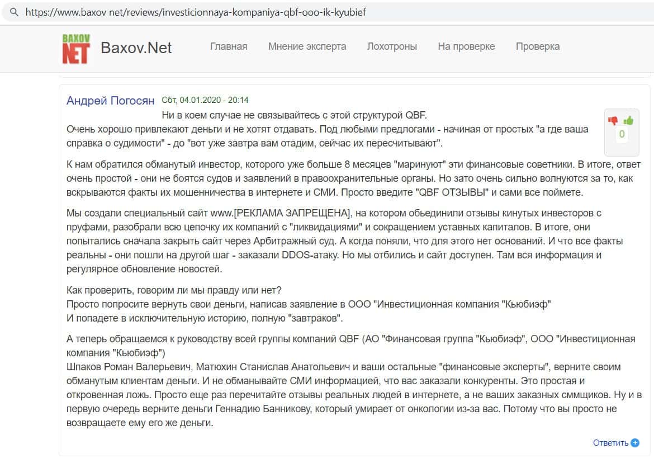654x458 pixels.
Task: Click the blue plus icon beside Ответить
Action: tap(635, 443)
